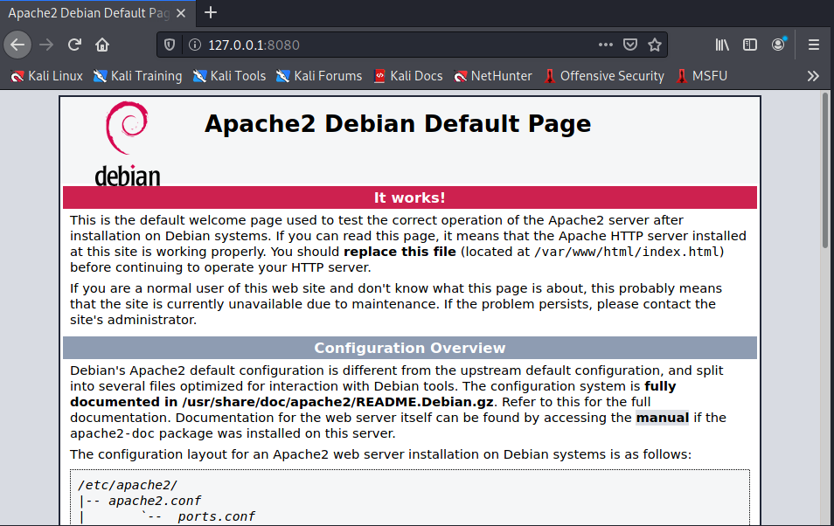The image size is (834, 526).
Task: Click the forward navigation arrow
Action: [x=47, y=45]
